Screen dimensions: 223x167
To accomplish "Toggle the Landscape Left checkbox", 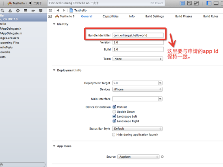I will (x=114, y=116).
